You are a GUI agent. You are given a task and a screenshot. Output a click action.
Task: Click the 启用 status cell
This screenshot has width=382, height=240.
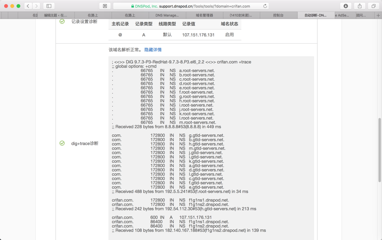(229, 35)
